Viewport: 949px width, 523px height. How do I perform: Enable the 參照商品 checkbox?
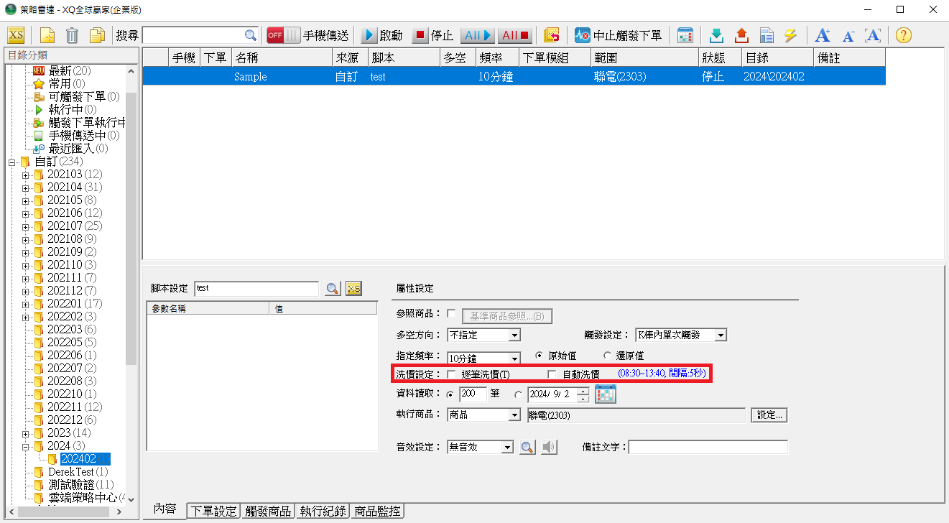click(451, 313)
